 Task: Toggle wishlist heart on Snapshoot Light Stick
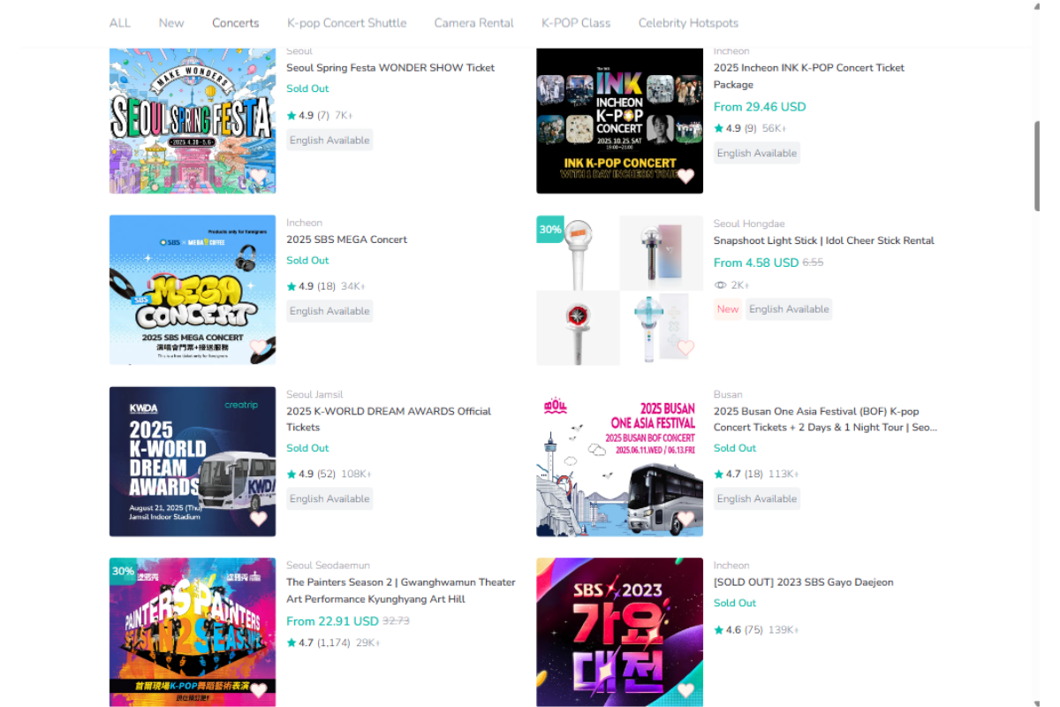(685, 347)
